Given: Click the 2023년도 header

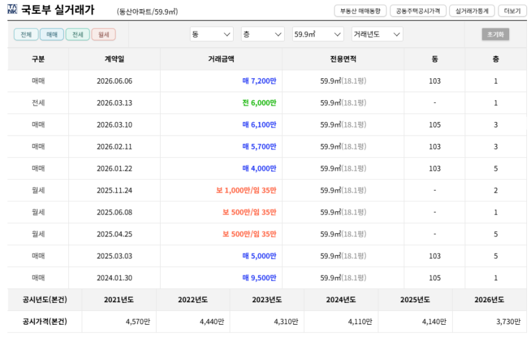Looking at the screenshot, I should coord(267,299).
